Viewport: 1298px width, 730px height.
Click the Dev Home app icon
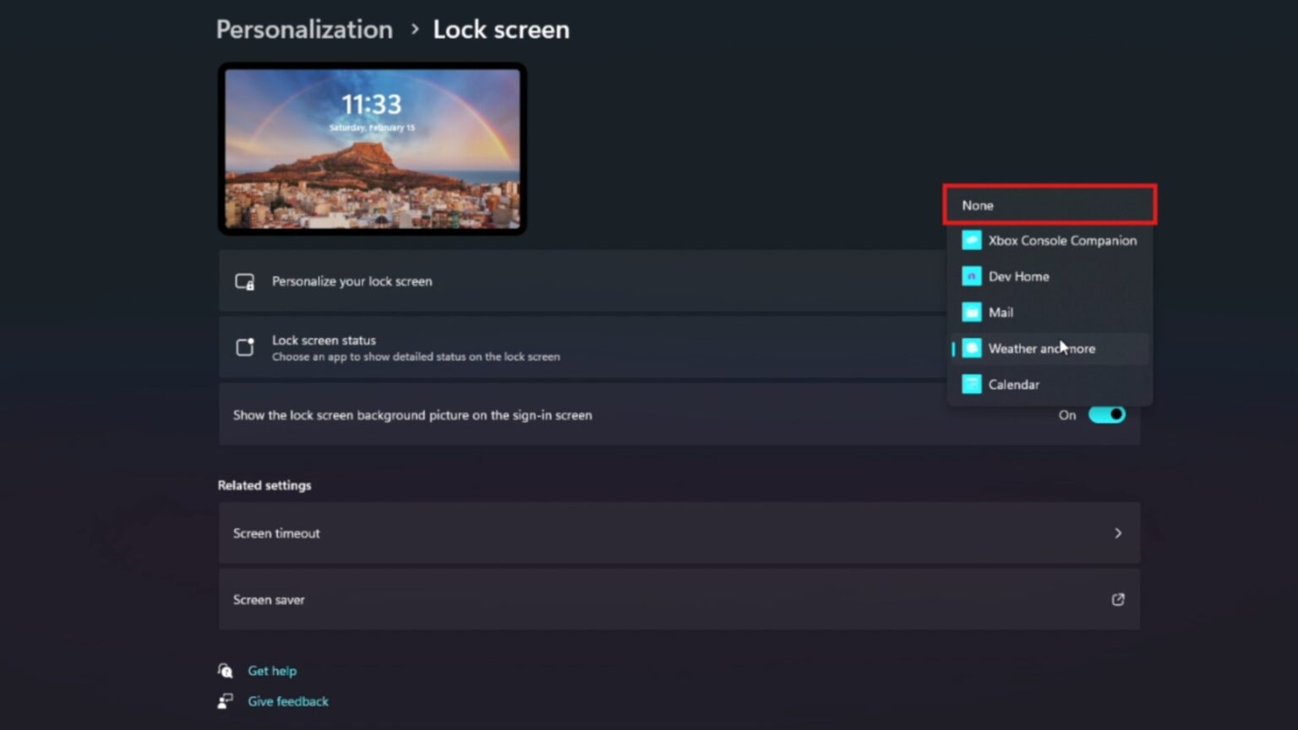click(970, 276)
